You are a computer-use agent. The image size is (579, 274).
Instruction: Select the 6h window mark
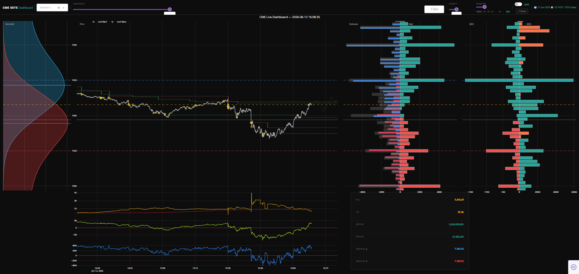pyautogui.click(x=500, y=12)
